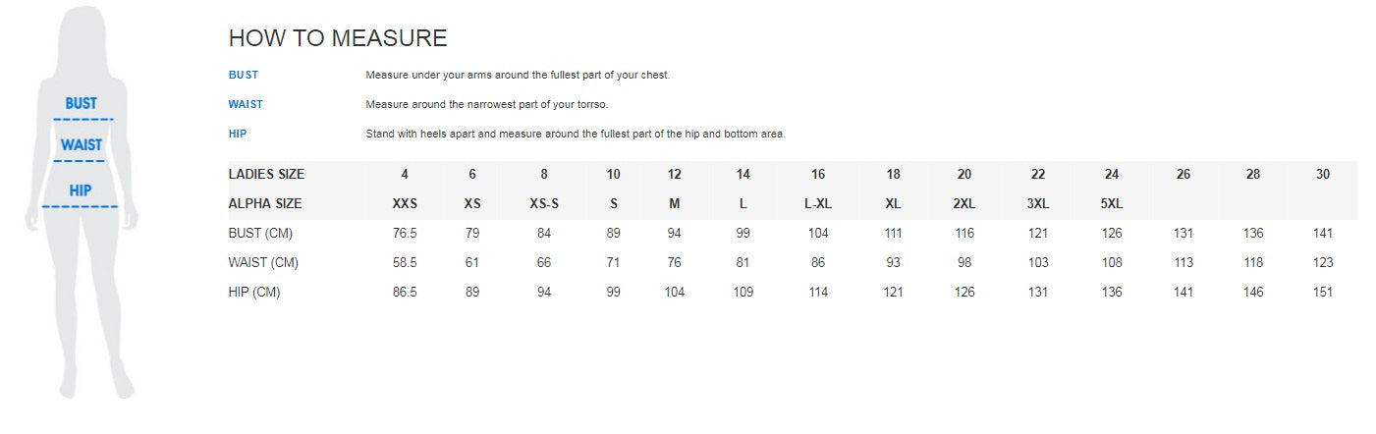1376x434 pixels.
Task: Click the WAIST (CM) row label
Action: (x=263, y=263)
